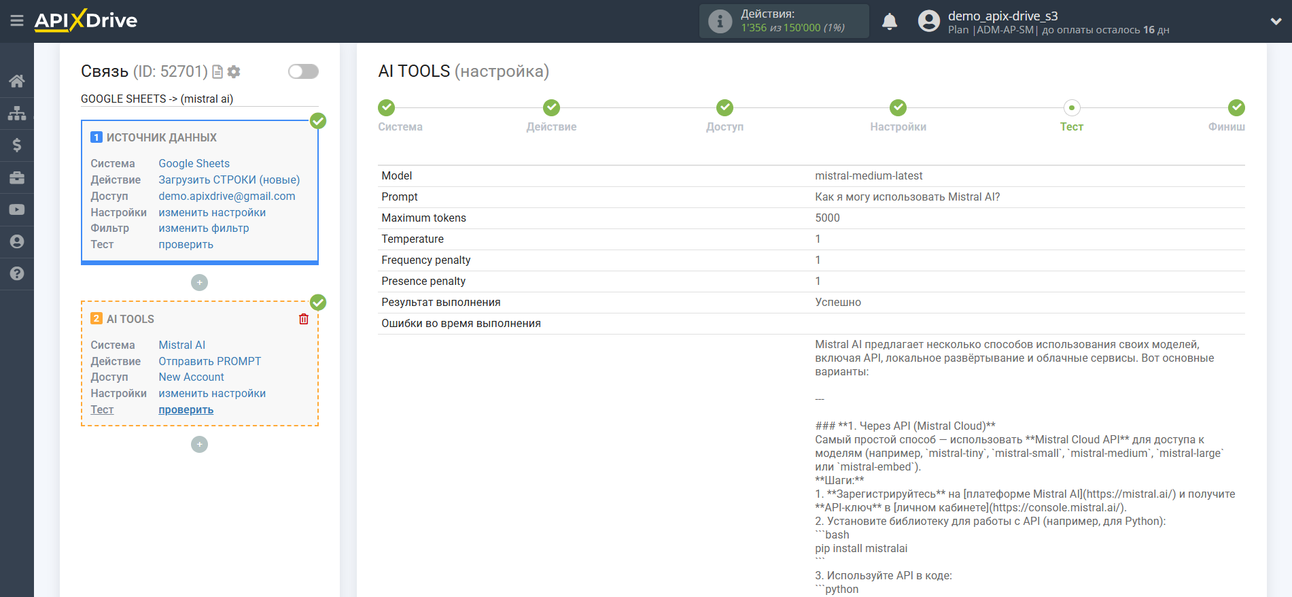This screenshot has width=1292, height=597.
Task: Click the AI TOOLS block checkmark badge
Action: 318,303
